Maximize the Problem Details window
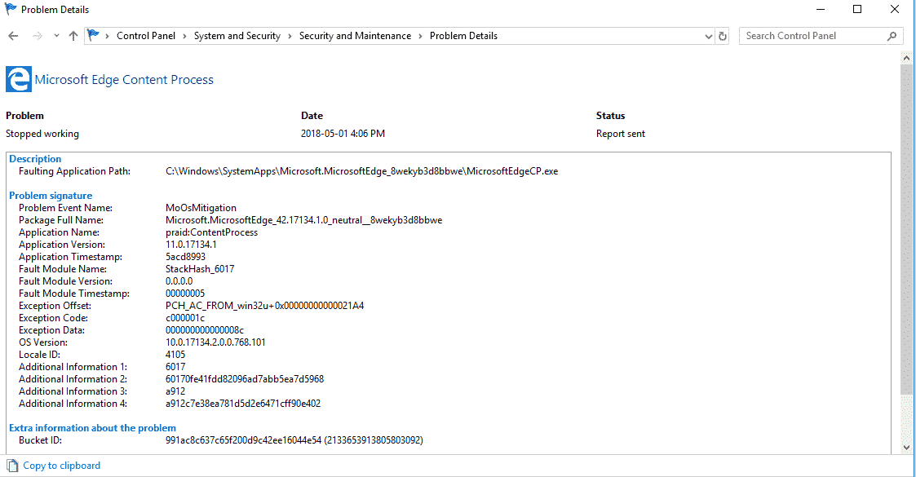Screen dimensions: 916x477 click(x=857, y=9)
